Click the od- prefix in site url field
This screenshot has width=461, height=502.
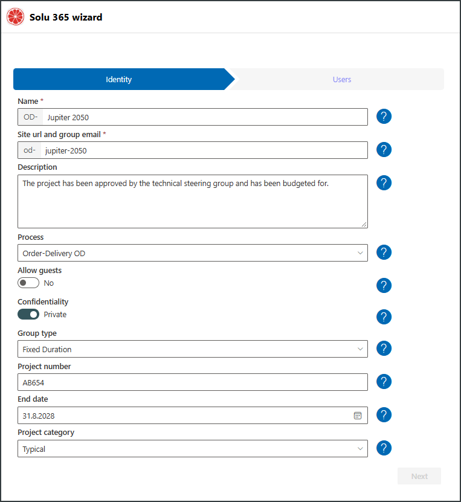tap(30, 150)
